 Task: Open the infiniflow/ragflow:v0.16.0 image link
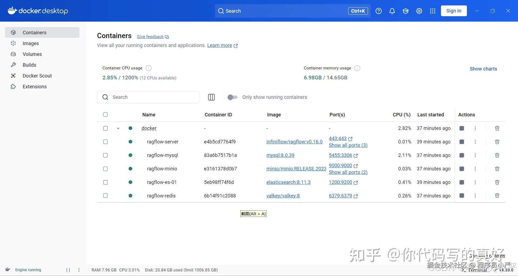[294, 142]
